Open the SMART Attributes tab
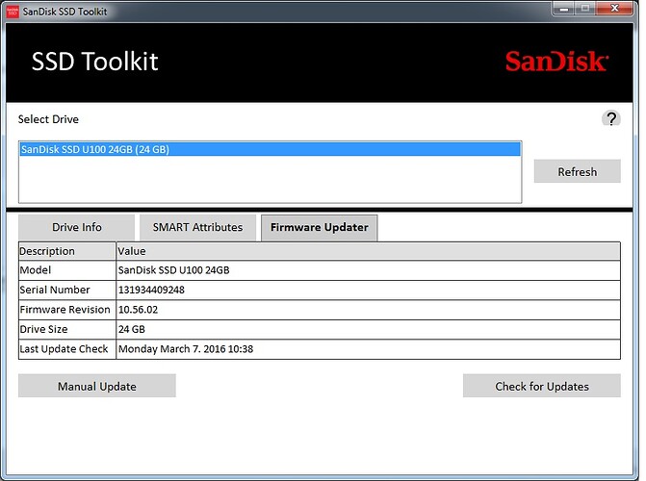This screenshot has width=646, height=481. coord(197,227)
